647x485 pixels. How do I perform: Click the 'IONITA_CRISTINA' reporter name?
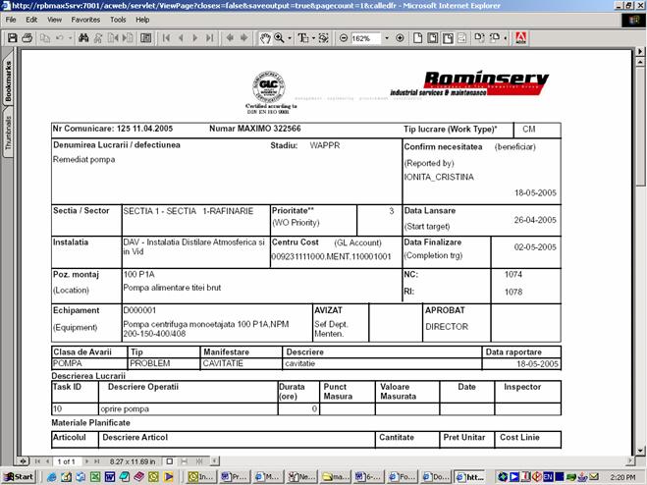(x=439, y=177)
